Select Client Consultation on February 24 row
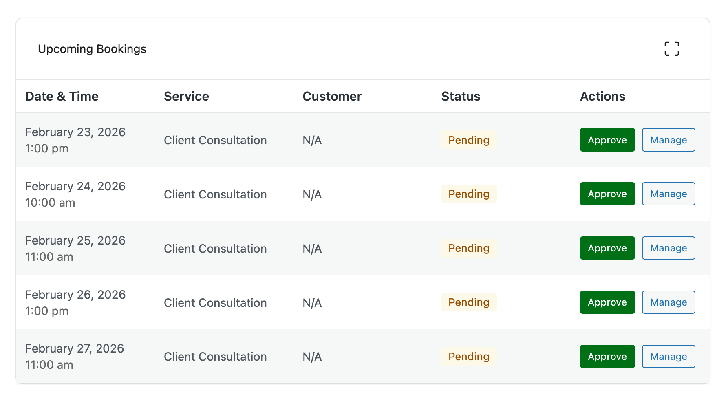This screenshot has width=728, height=401. click(x=215, y=194)
